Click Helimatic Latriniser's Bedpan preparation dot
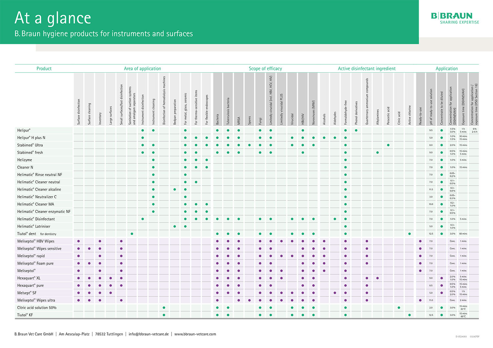 (x=175, y=226)
